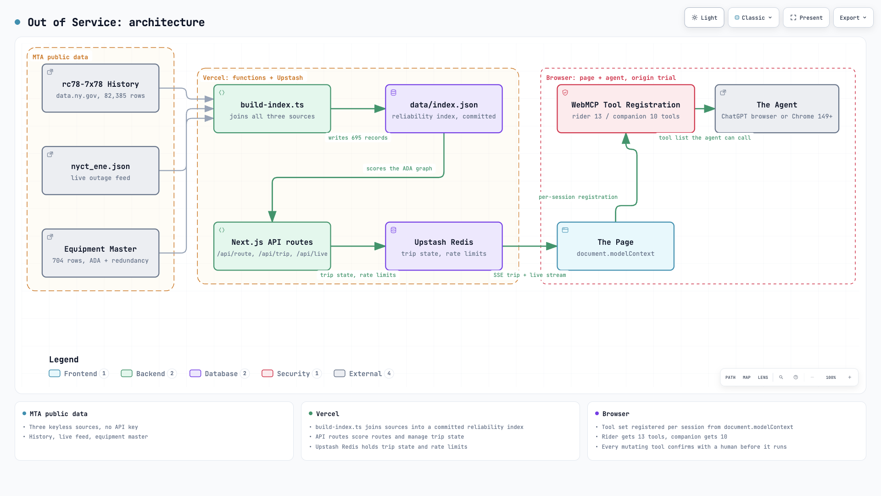Click the database icon on data/index.json
Viewport: 881px width, 496px height.
(x=393, y=92)
